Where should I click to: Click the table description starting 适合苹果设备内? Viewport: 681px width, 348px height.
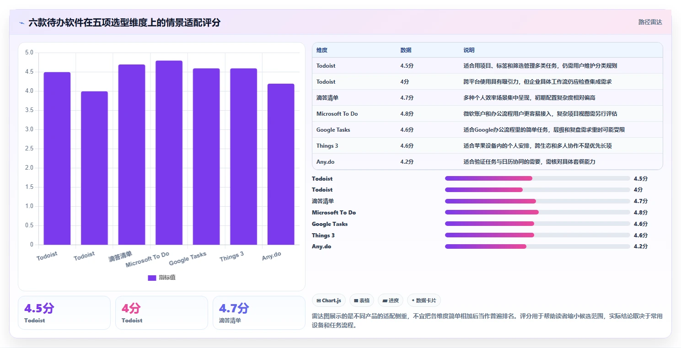[537, 146]
